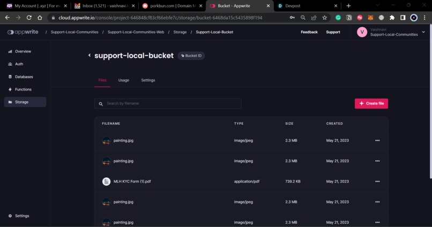This screenshot has width=432, height=227.
Task: Copy the Bucket ID chip
Action: coord(191,56)
